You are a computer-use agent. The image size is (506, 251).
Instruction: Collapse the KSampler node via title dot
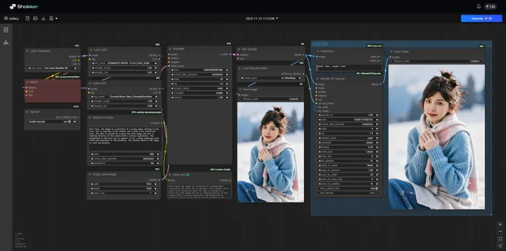point(170,49)
